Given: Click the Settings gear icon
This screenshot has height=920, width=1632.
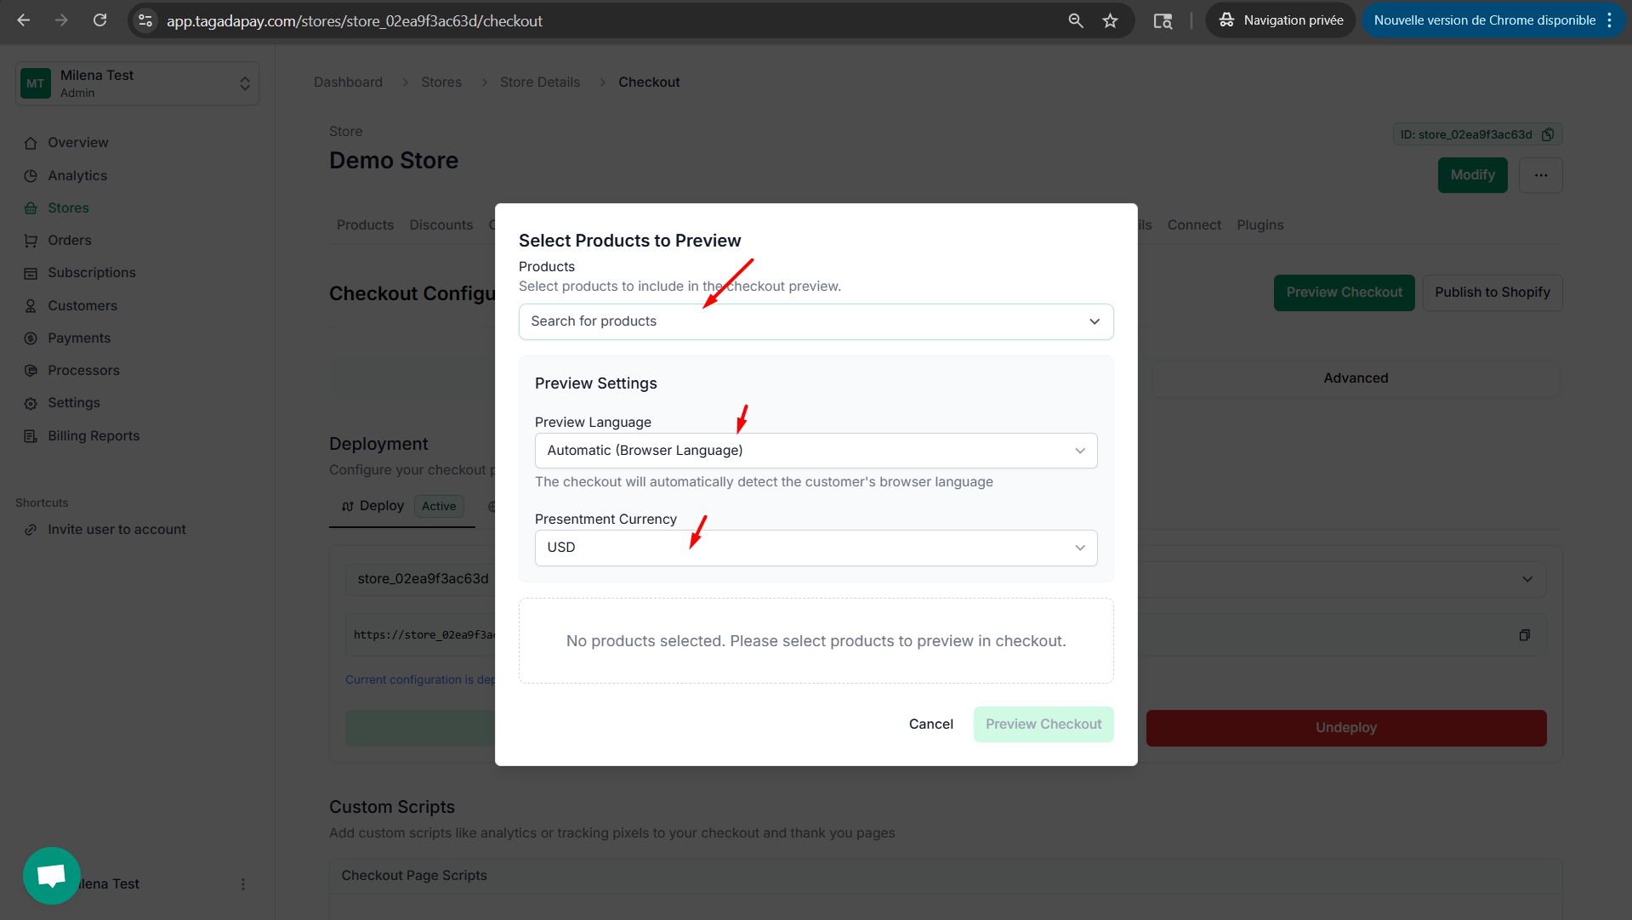Looking at the screenshot, I should pos(31,403).
